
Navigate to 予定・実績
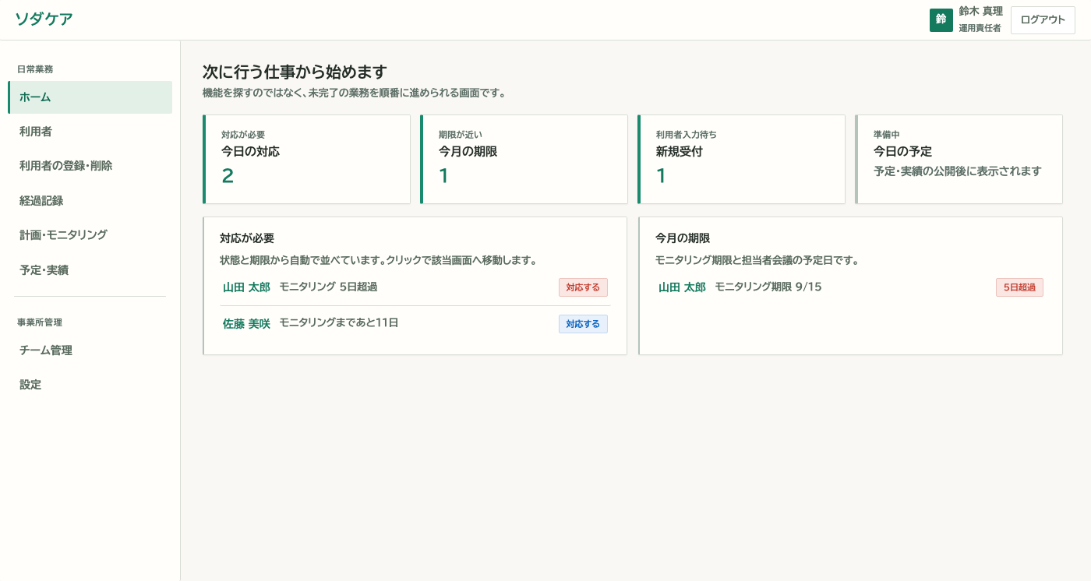90,270
